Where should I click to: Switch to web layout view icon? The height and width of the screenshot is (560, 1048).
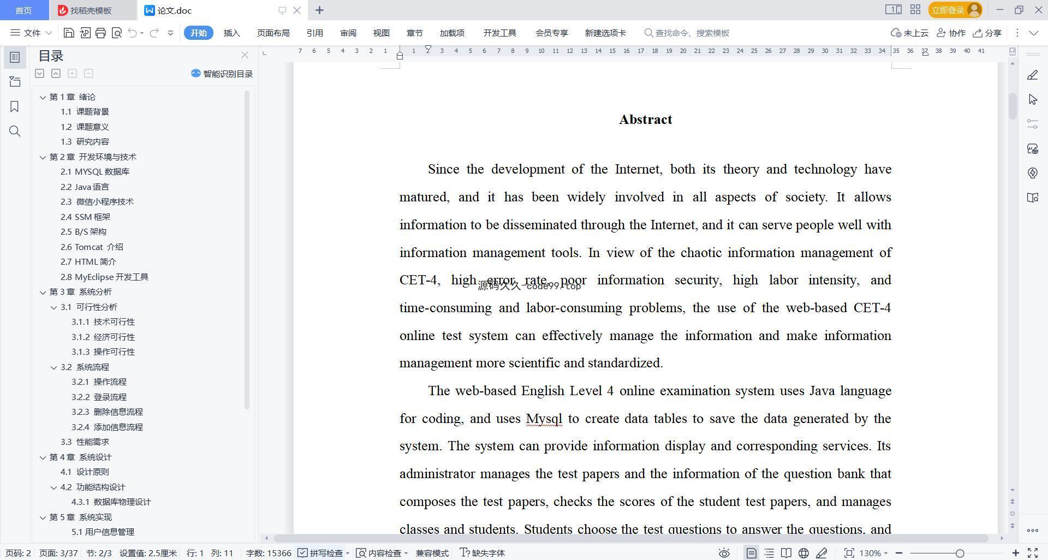[x=803, y=553]
